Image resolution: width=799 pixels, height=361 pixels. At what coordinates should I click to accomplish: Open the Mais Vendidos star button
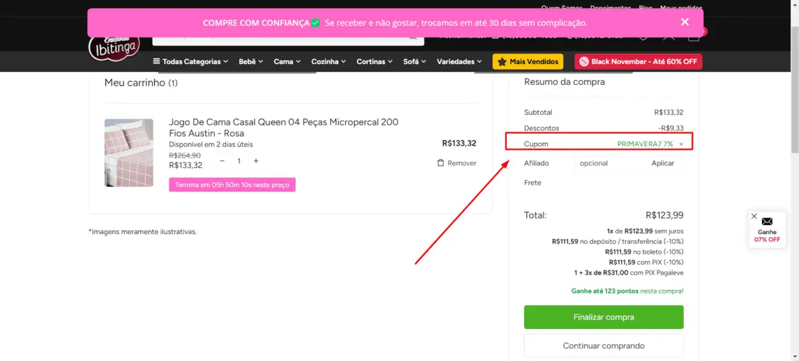point(528,61)
